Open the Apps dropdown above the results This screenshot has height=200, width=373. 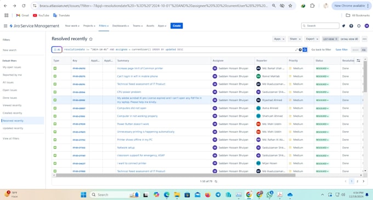click(x=279, y=39)
